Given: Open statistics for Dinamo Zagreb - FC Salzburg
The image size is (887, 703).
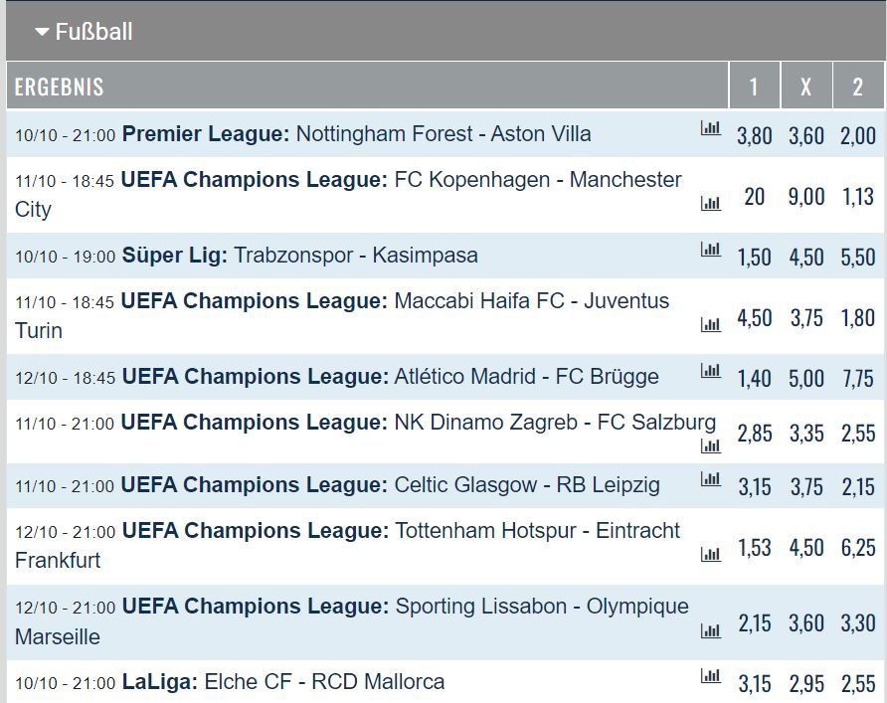Looking at the screenshot, I should click(x=710, y=444).
